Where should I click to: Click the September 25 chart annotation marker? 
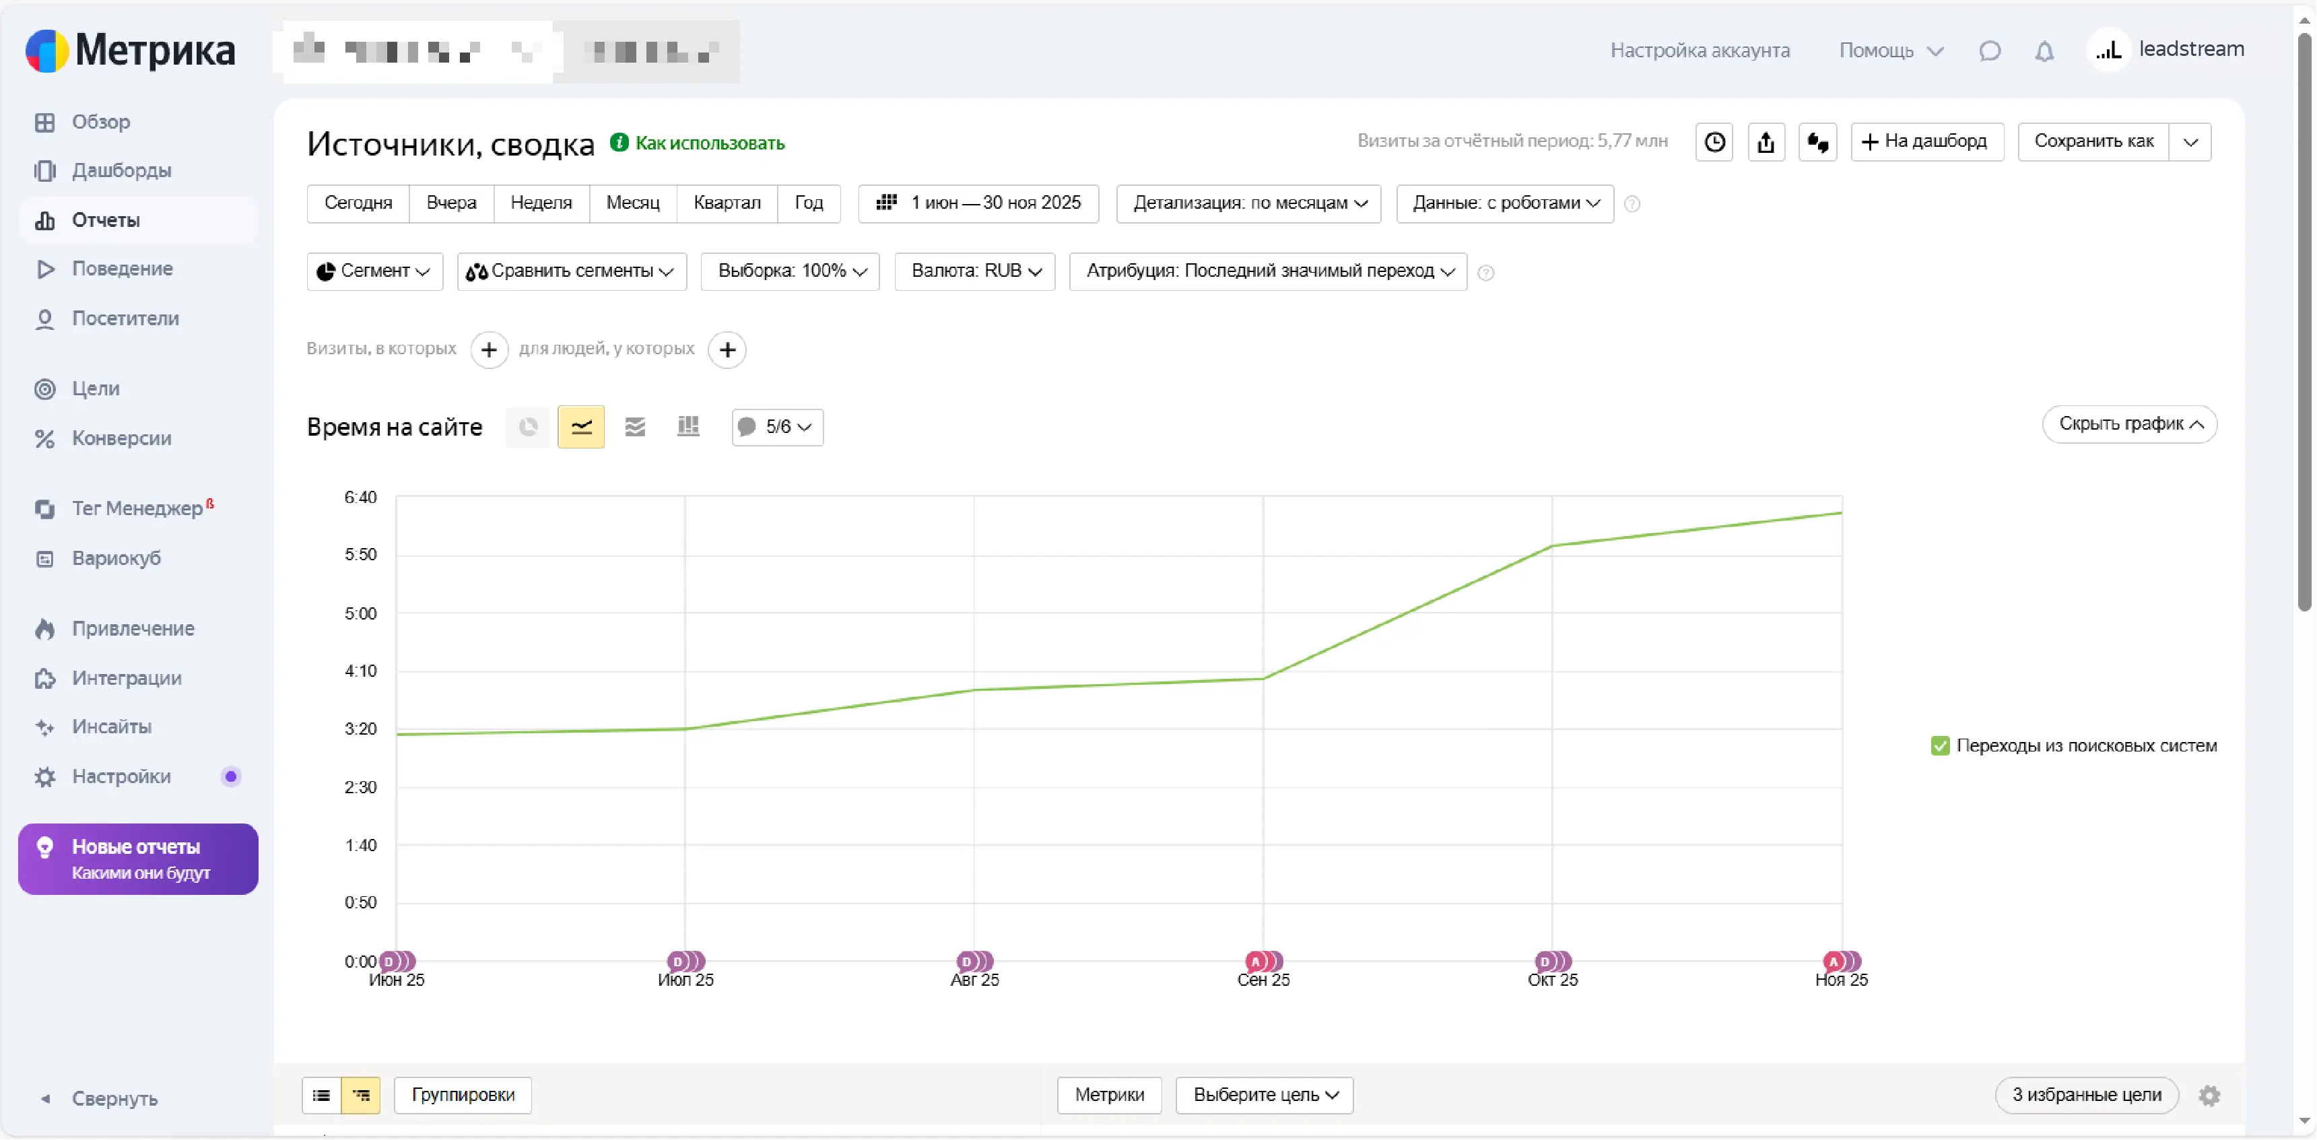coord(1257,961)
